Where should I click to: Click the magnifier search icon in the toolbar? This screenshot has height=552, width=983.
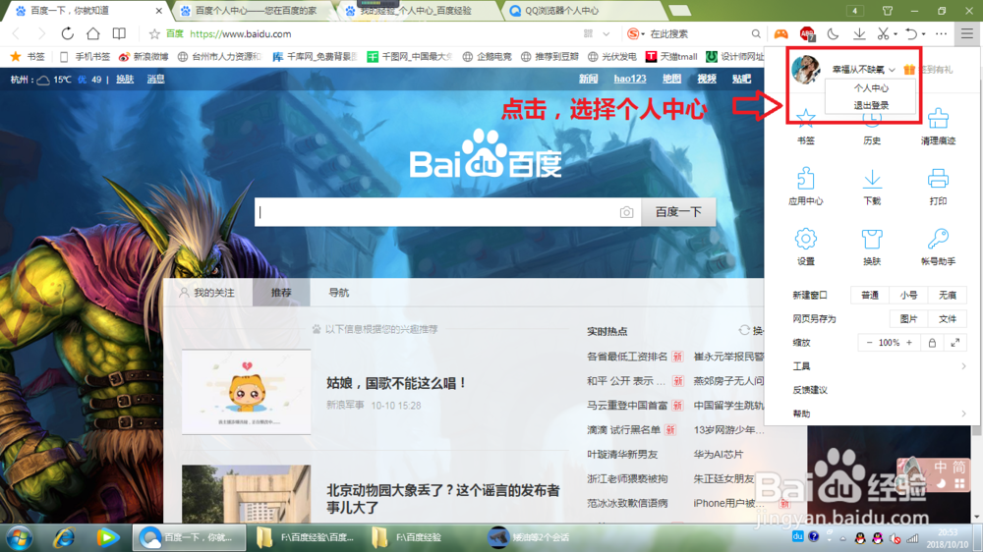[x=756, y=33]
